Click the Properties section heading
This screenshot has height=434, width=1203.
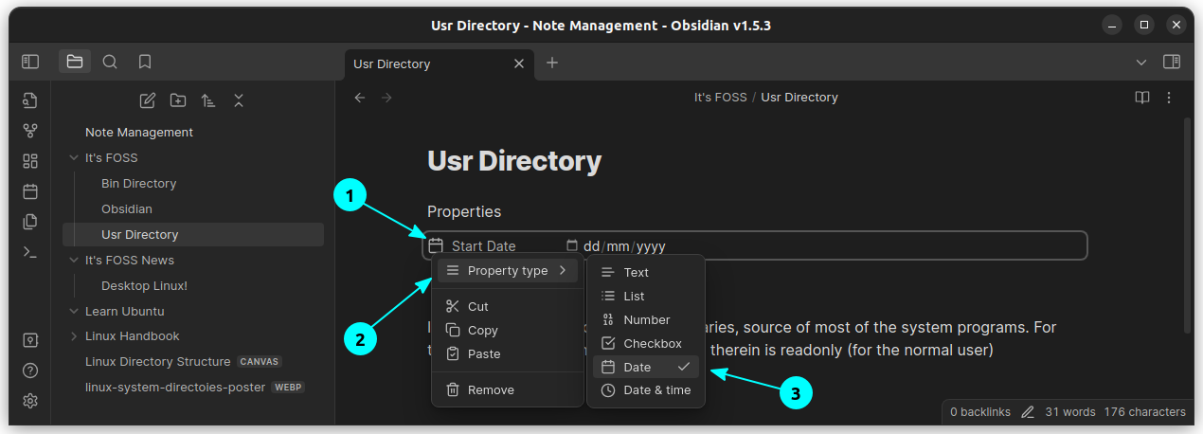[x=464, y=211]
